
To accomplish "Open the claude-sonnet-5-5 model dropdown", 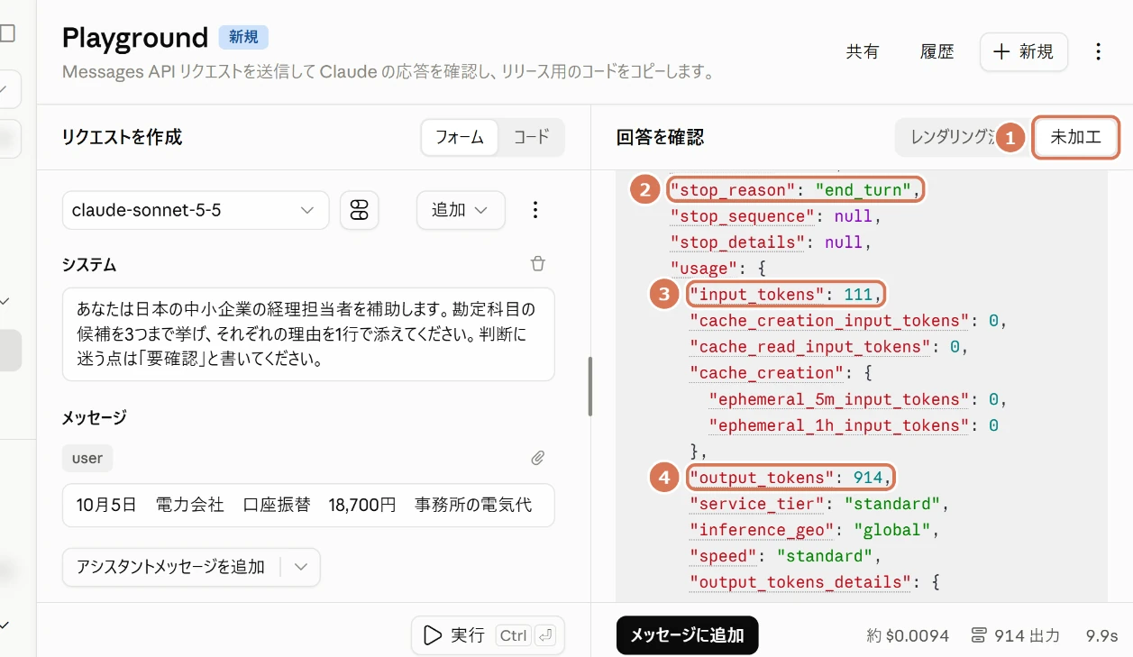I will click(196, 210).
